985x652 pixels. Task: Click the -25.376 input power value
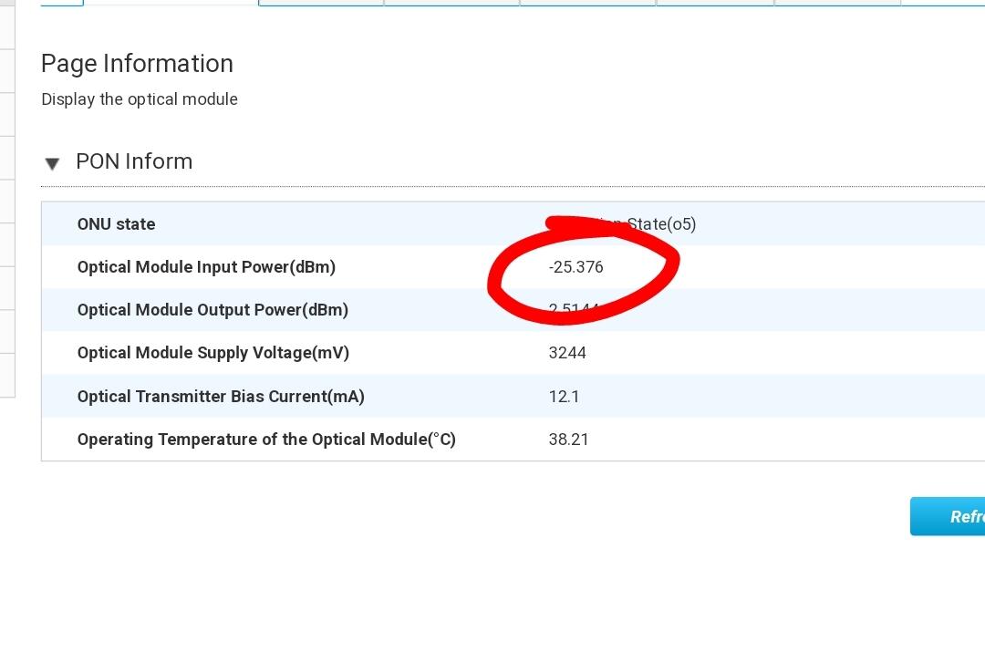click(575, 267)
